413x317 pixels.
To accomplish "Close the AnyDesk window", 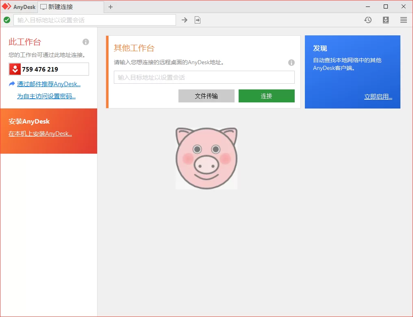I will [404, 7].
